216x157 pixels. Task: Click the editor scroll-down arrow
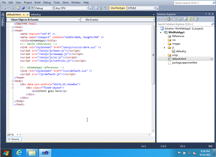(153, 131)
